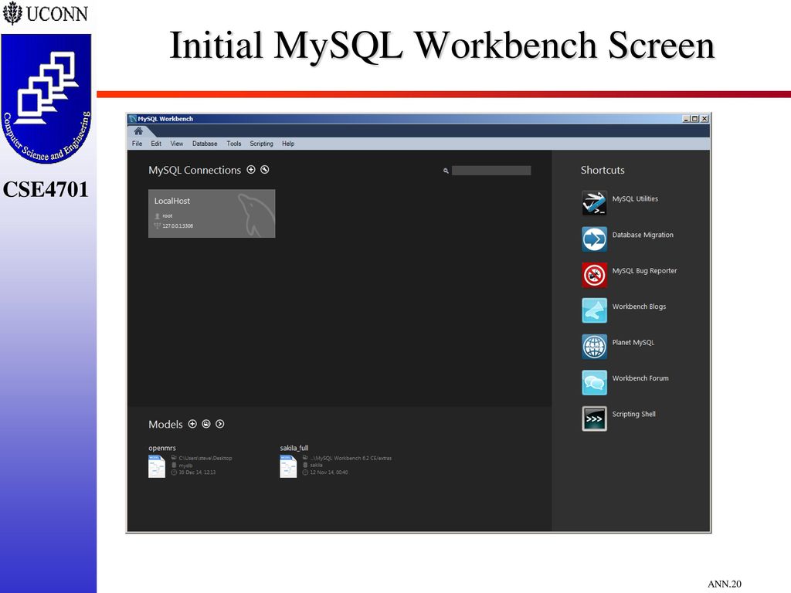791x593 pixels.
Task: Close the MySQL Workbench window
Action: click(x=704, y=119)
